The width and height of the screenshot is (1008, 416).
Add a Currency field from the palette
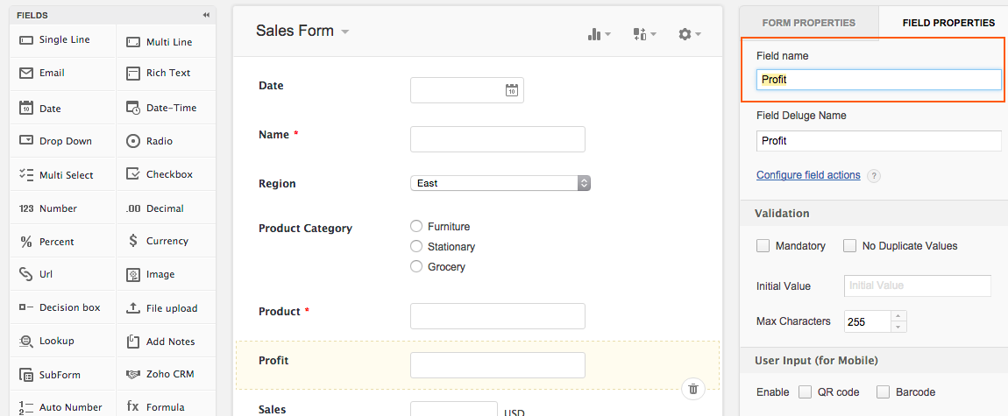166,241
